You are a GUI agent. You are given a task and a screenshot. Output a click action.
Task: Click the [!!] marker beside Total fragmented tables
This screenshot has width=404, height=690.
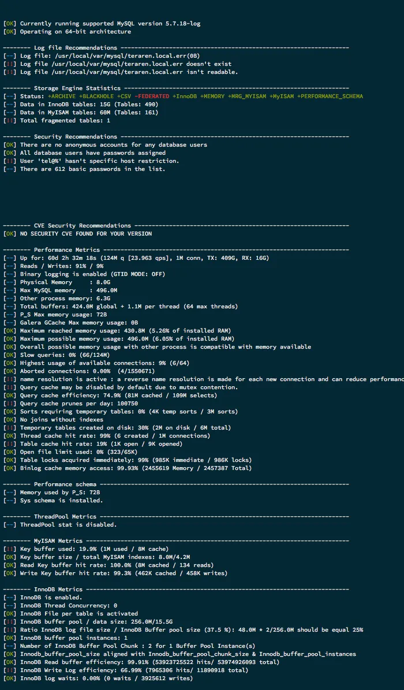coord(10,121)
